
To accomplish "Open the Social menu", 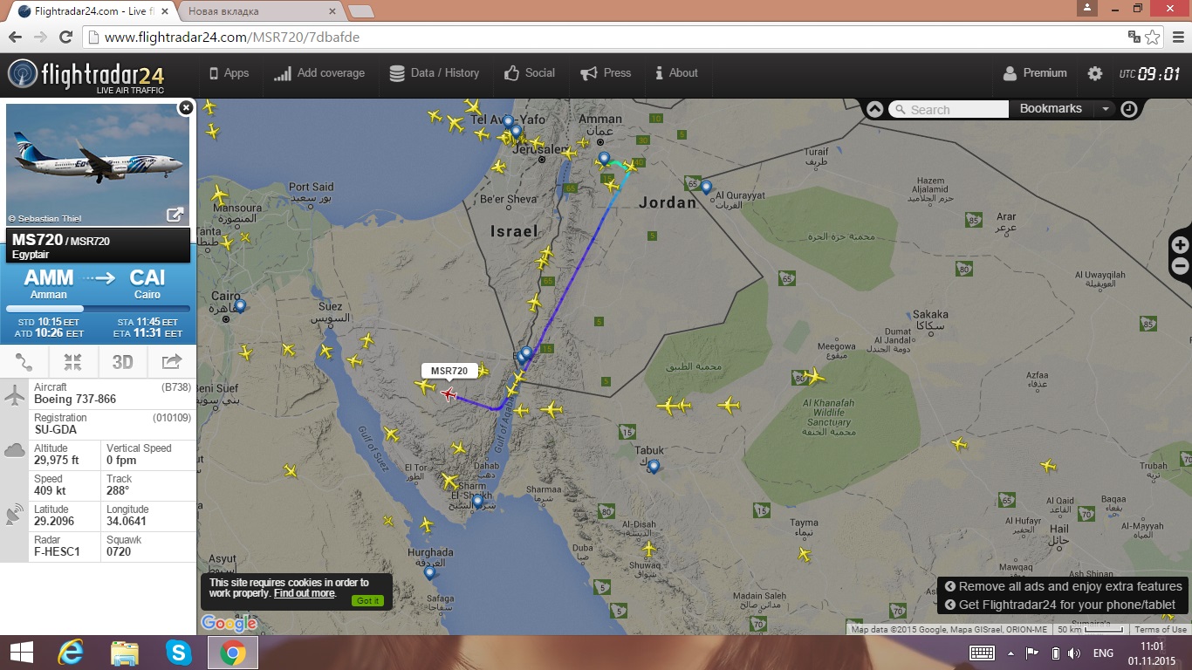I will coord(530,73).
